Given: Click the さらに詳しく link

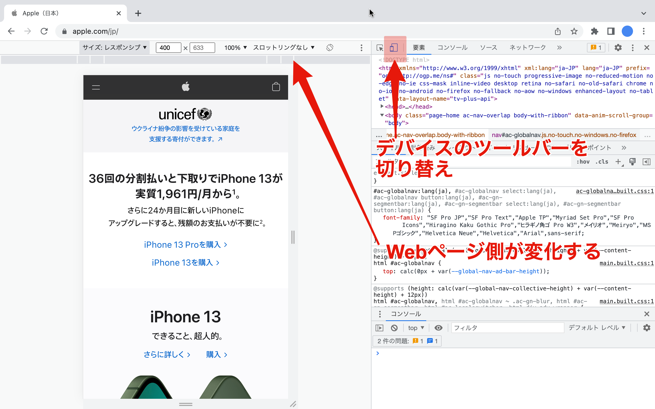Looking at the screenshot, I should point(167,354).
